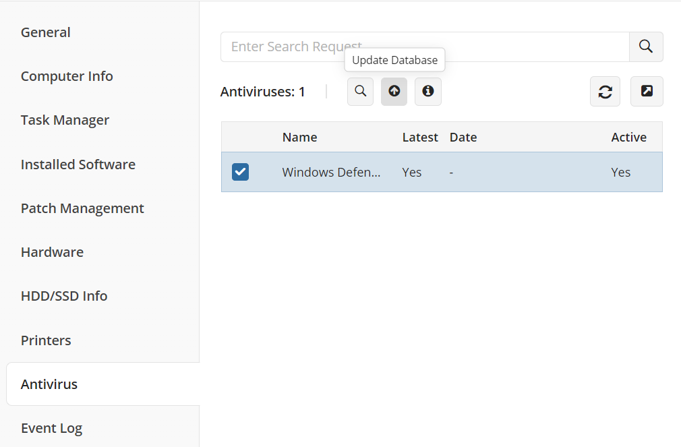681x447 pixels.
Task: Click the scan antivirus magnifier icon
Action: (x=360, y=91)
